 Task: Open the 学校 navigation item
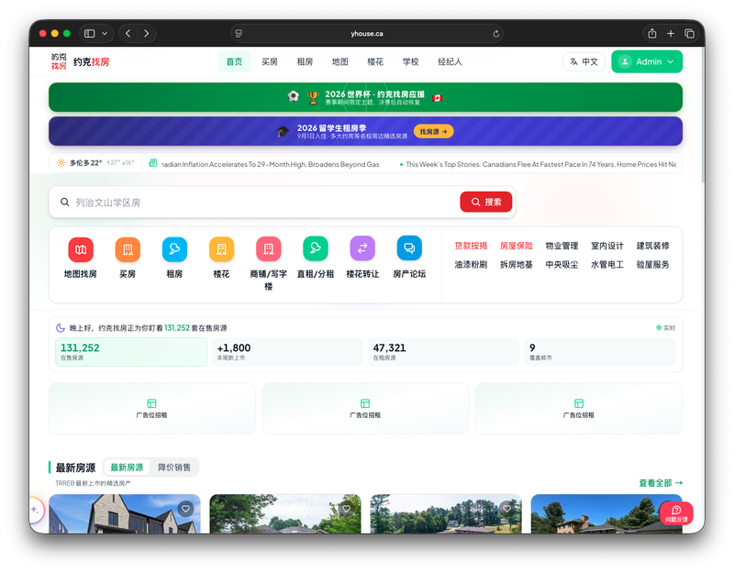tap(410, 61)
